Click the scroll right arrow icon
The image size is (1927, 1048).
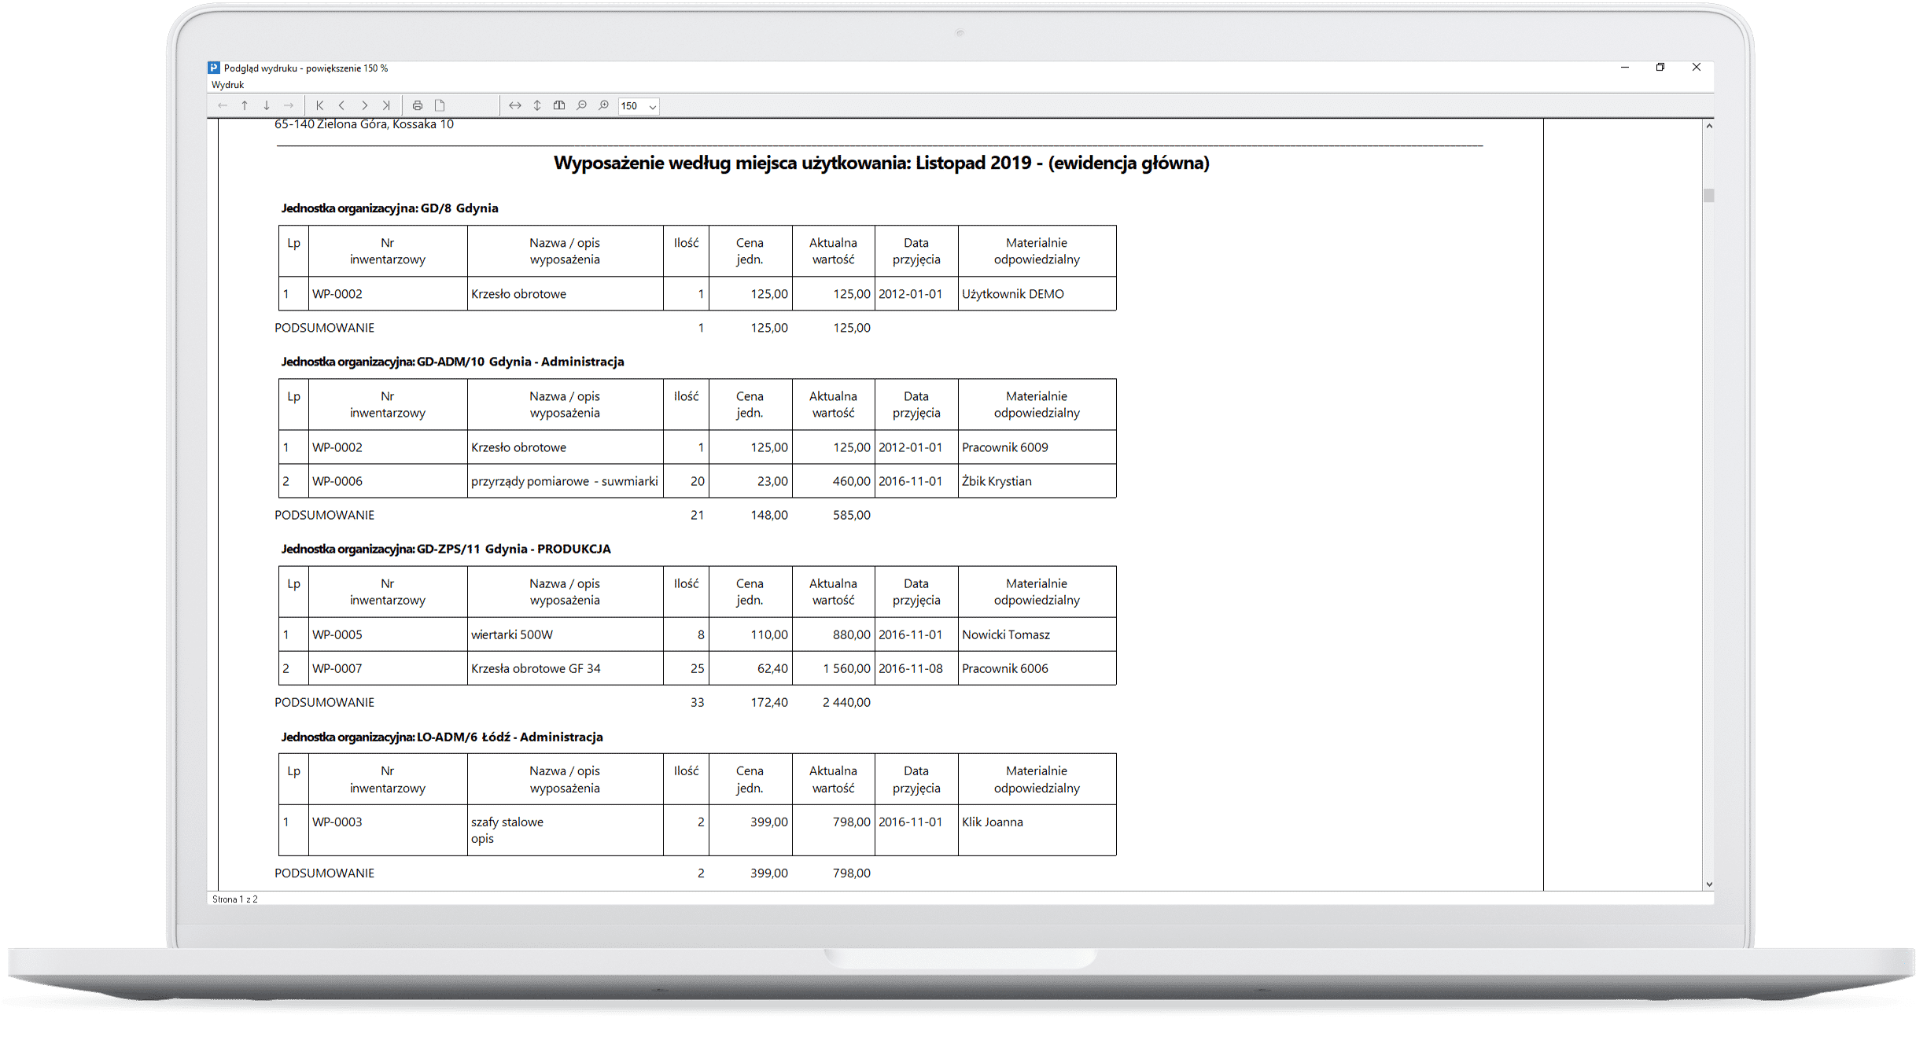(289, 105)
